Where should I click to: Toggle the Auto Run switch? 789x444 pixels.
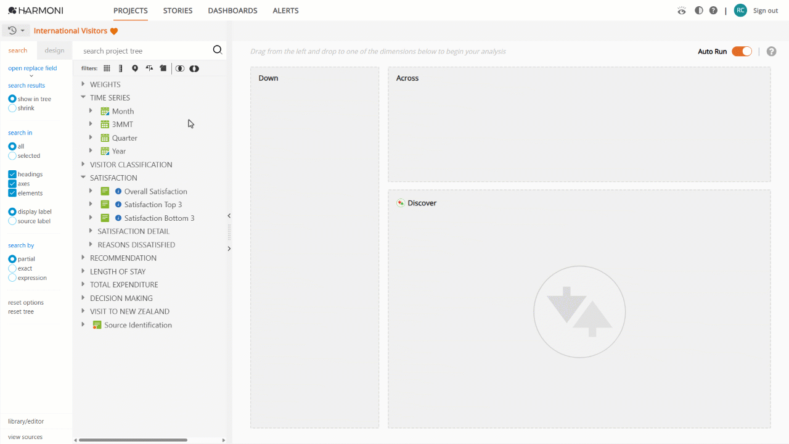(742, 52)
